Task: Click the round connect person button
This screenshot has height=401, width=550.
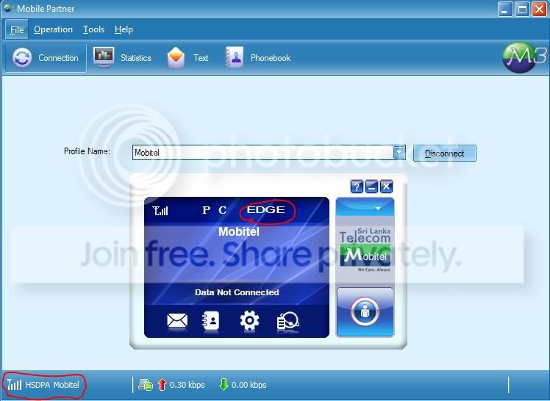Action: pos(365,311)
